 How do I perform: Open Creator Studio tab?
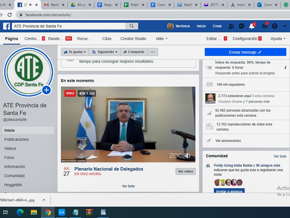pos(133,39)
